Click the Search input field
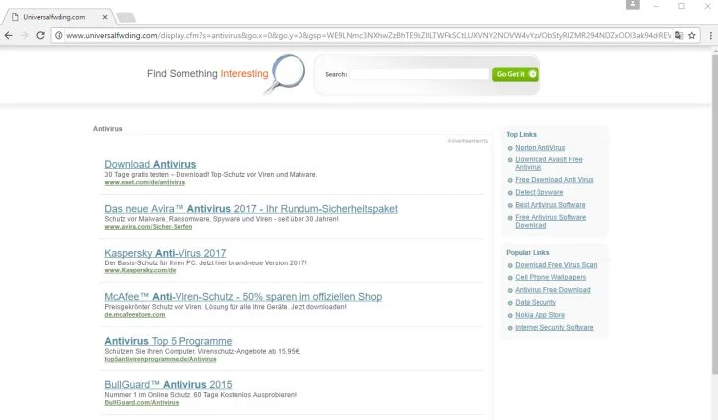The width and height of the screenshot is (718, 420). point(419,74)
